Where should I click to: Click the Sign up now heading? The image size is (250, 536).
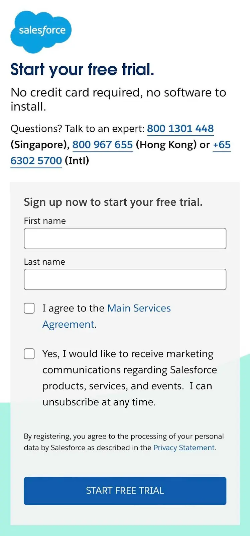click(113, 202)
